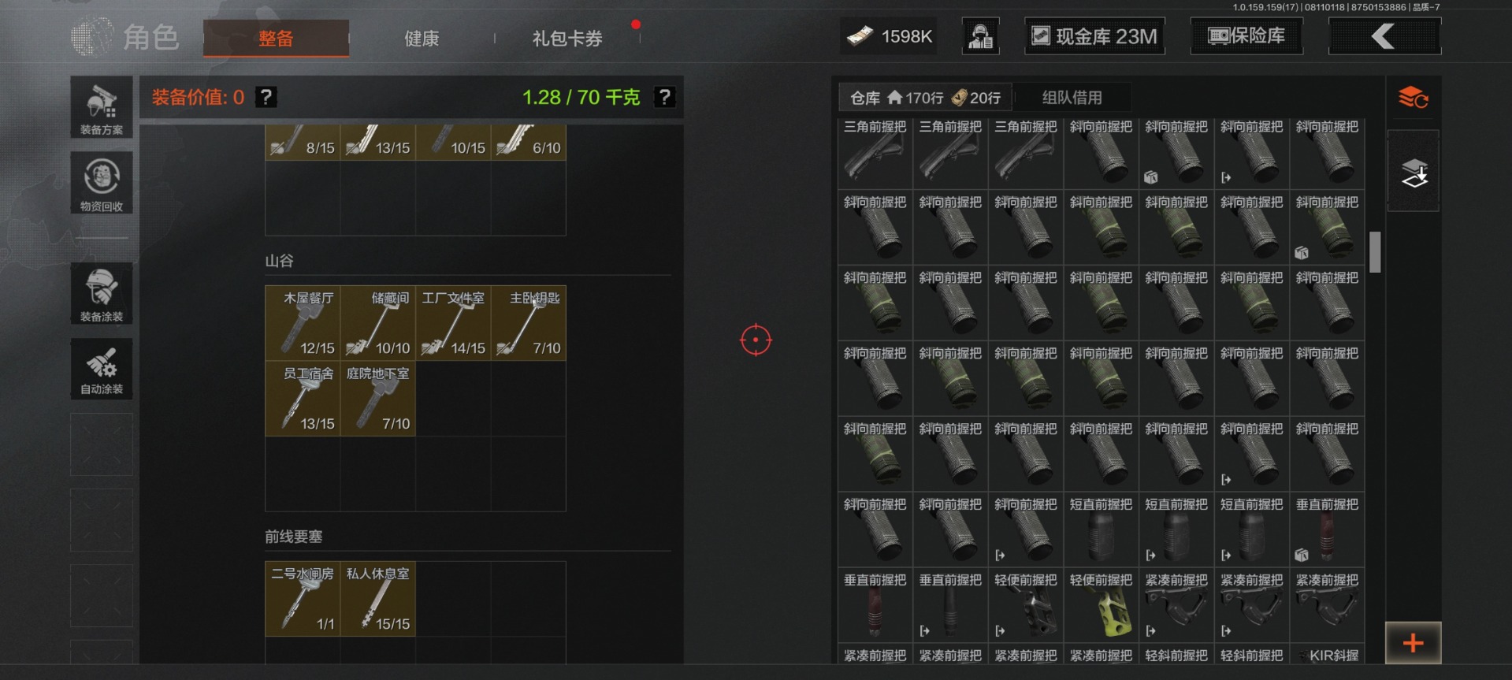Switch to the 健康 tab
The height and width of the screenshot is (680, 1512).
(x=422, y=38)
